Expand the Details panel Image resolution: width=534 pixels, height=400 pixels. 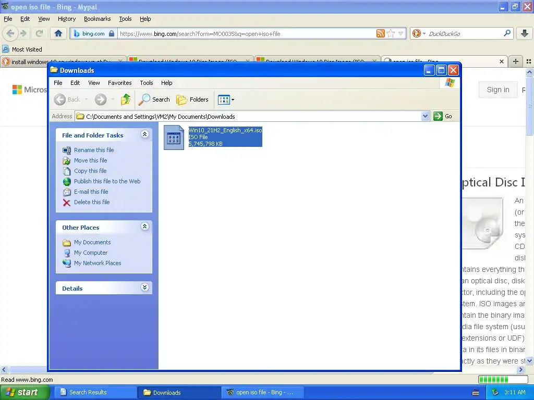[x=145, y=287]
